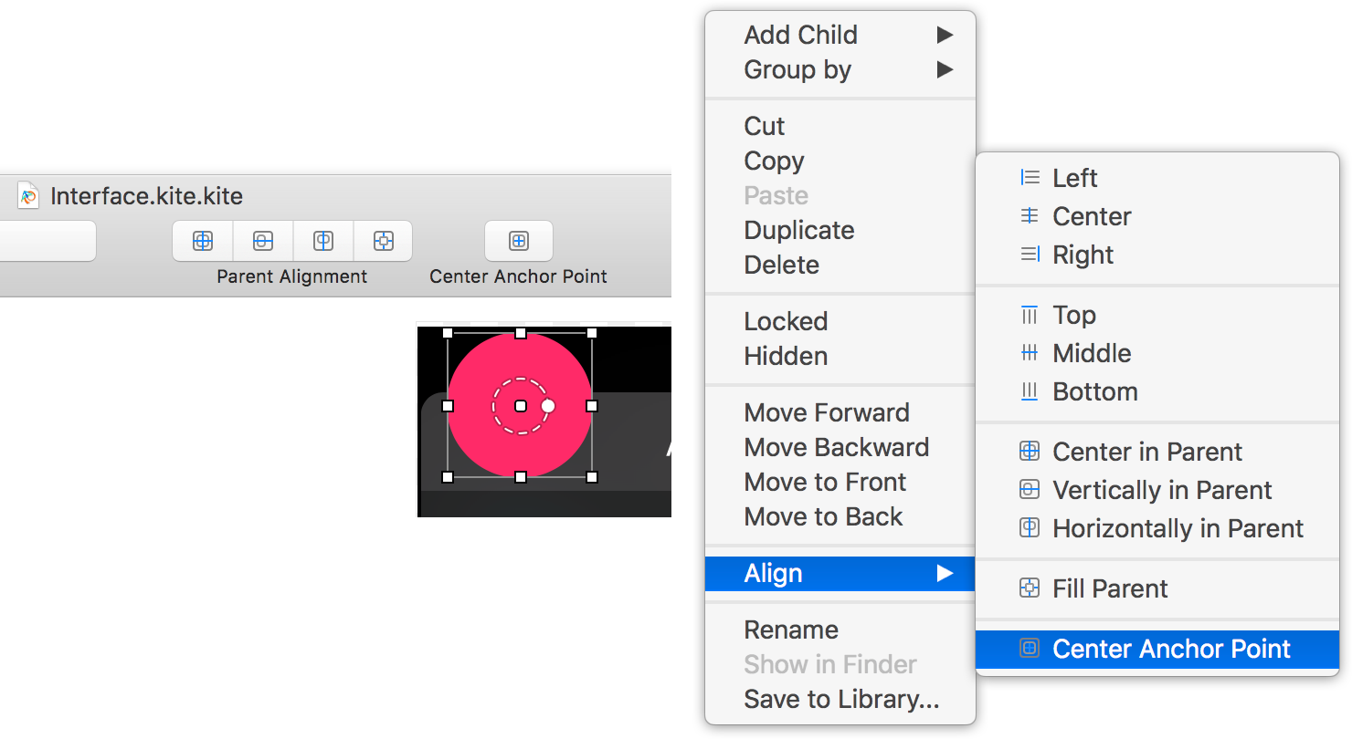Screen dimensions: 1352x739
Task: Click Vertically in Parent toolbar icon
Action: [263, 241]
